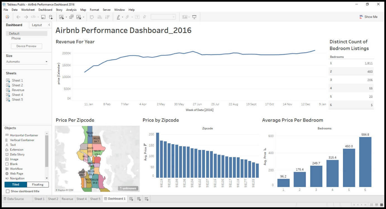This screenshot has height=209, width=386.
Task: Select the Phone layout under Default
Action: [16, 38]
